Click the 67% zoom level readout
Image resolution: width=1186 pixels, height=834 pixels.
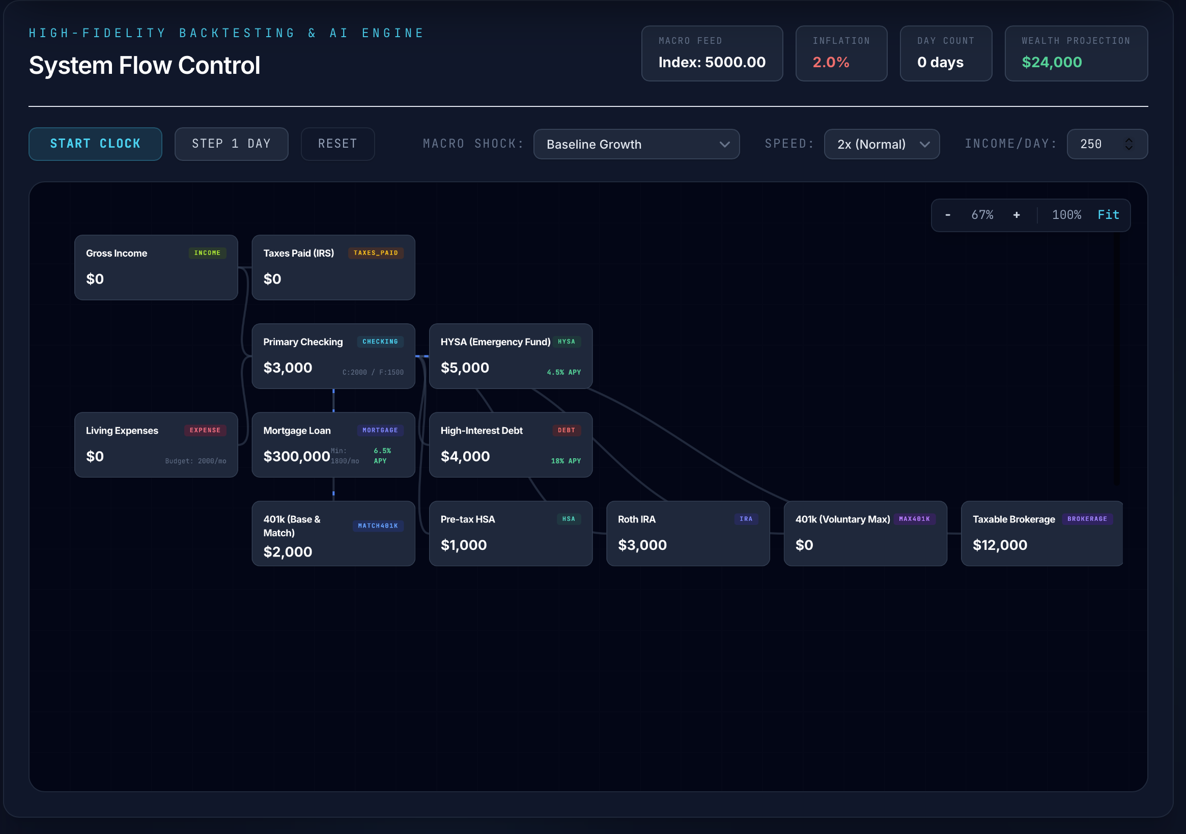click(x=982, y=215)
